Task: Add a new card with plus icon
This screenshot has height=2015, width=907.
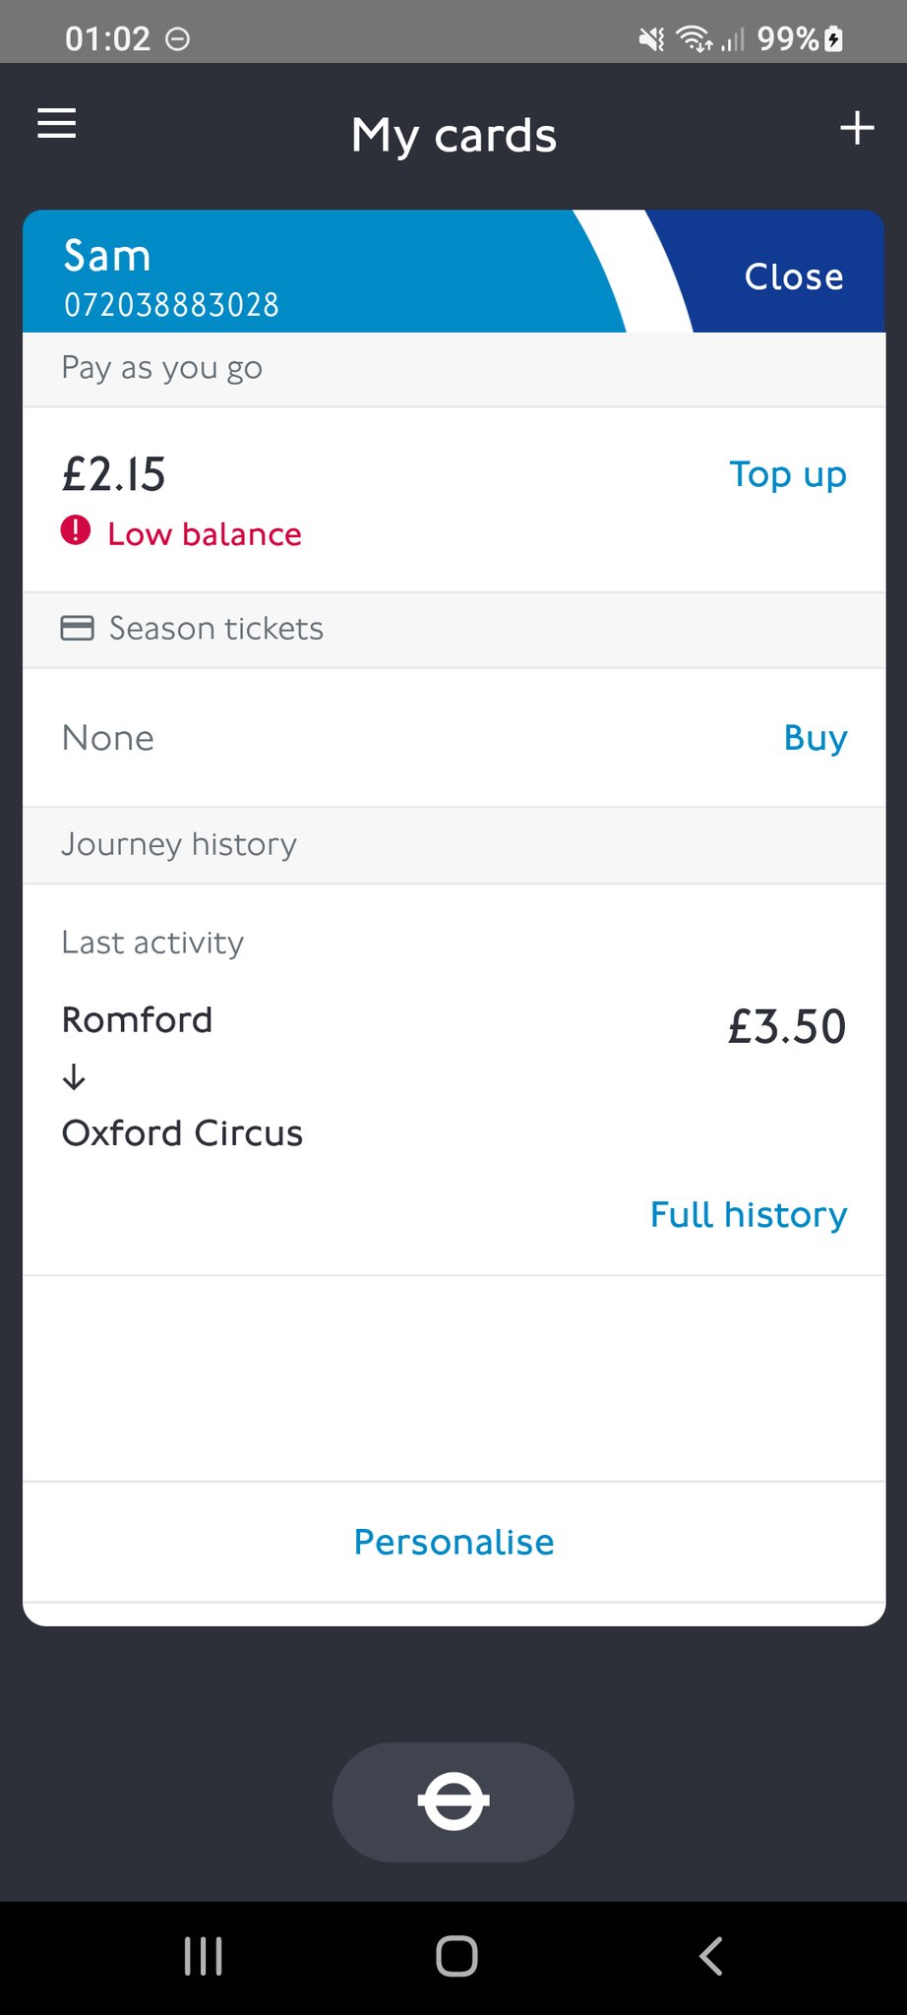Action: tap(857, 128)
